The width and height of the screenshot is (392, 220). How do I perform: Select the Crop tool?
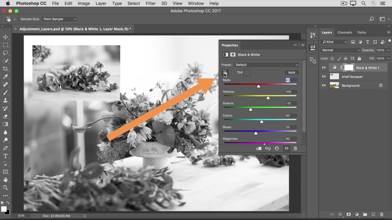click(6, 69)
